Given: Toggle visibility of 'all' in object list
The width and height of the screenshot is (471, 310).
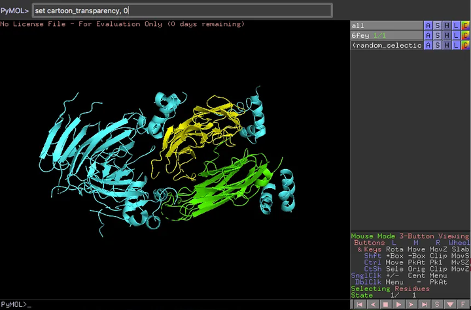Looking at the screenshot, I should pos(387,26).
